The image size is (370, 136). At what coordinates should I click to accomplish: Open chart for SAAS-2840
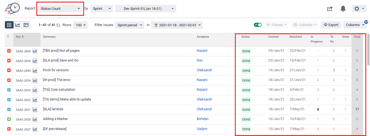[35, 71]
